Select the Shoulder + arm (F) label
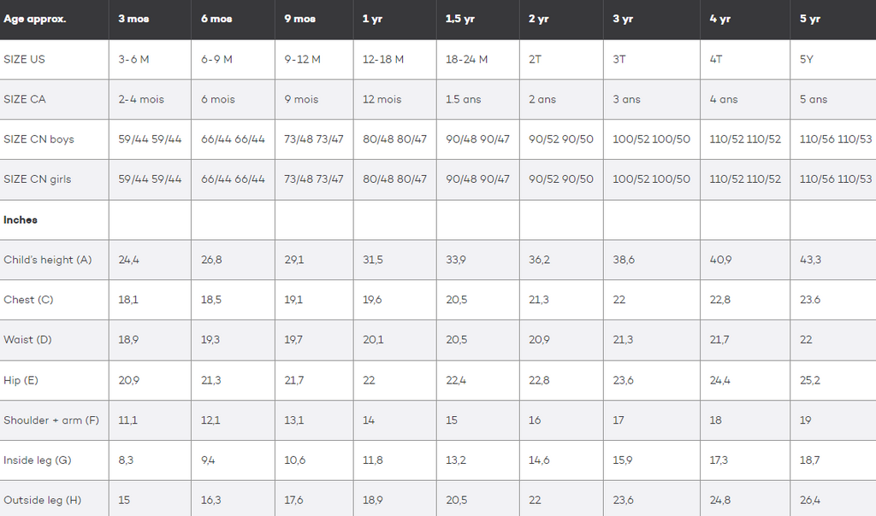 click(x=51, y=420)
